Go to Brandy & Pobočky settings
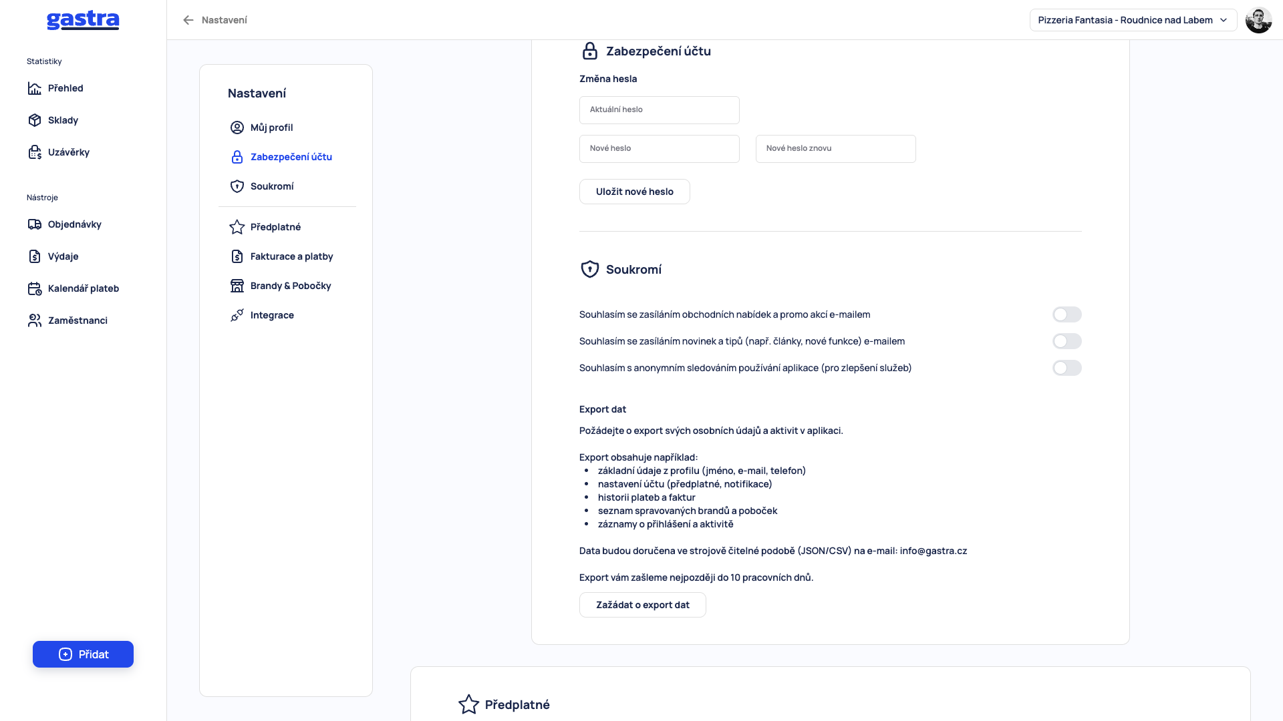 291,286
